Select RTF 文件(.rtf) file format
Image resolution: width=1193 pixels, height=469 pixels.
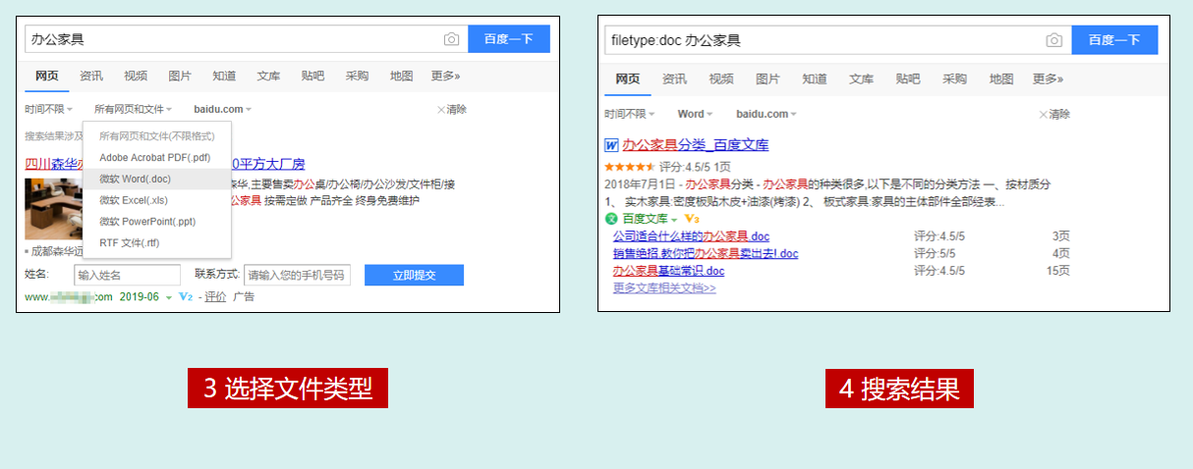click(x=156, y=243)
